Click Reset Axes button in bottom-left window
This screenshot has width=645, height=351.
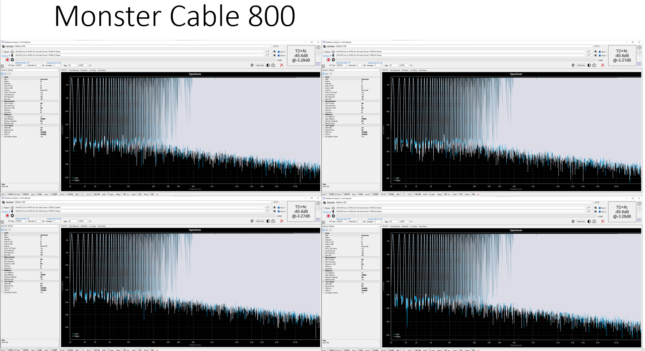point(260,221)
